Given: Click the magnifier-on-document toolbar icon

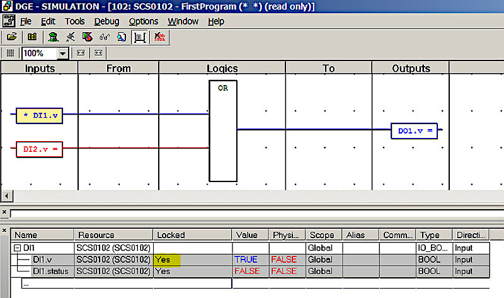Looking at the screenshot, I should (122, 37).
